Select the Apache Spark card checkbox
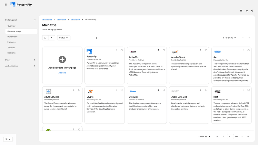This screenshot has width=258, height=145. pos(206,50)
